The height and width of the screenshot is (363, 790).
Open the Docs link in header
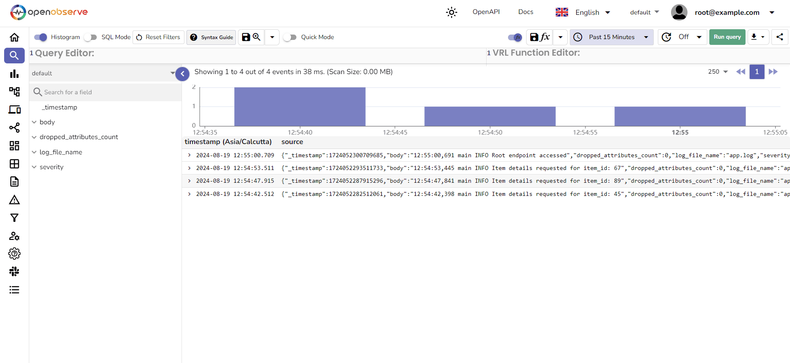[525, 12]
